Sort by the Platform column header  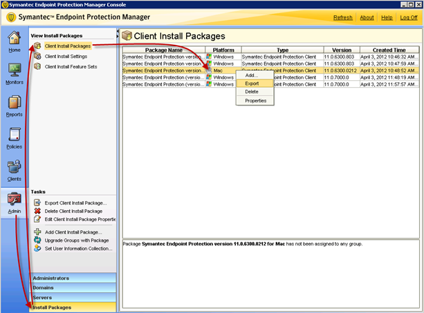[x=223, y=50]
